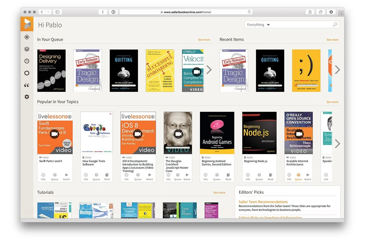Reload the page with the refresh icon
The image size is (365, 241).
[x=249, y=12]
